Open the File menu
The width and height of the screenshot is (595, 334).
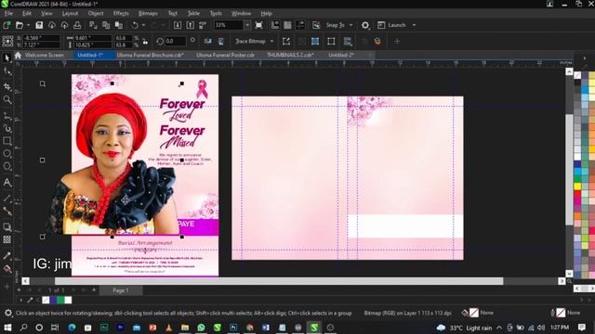pos(8,13)
